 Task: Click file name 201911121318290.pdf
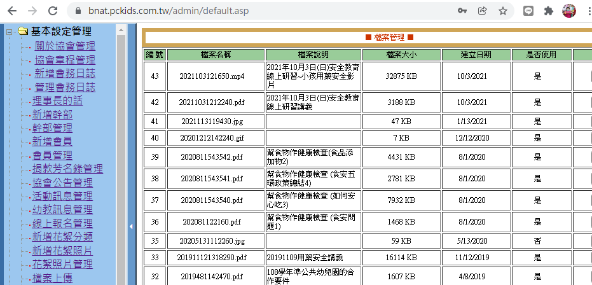click(211, 258)
